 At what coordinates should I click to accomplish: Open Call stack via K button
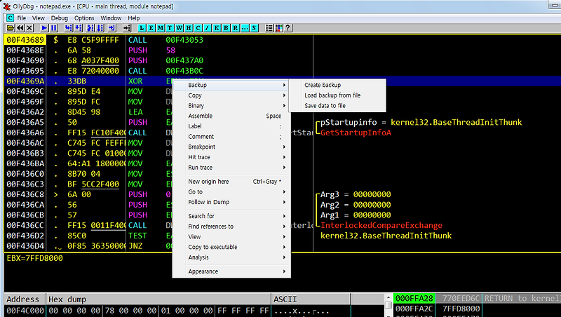[217, 28]
